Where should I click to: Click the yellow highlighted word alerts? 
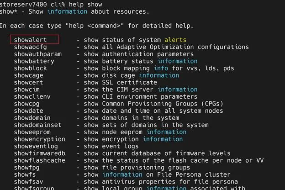(x=175, y=40)
